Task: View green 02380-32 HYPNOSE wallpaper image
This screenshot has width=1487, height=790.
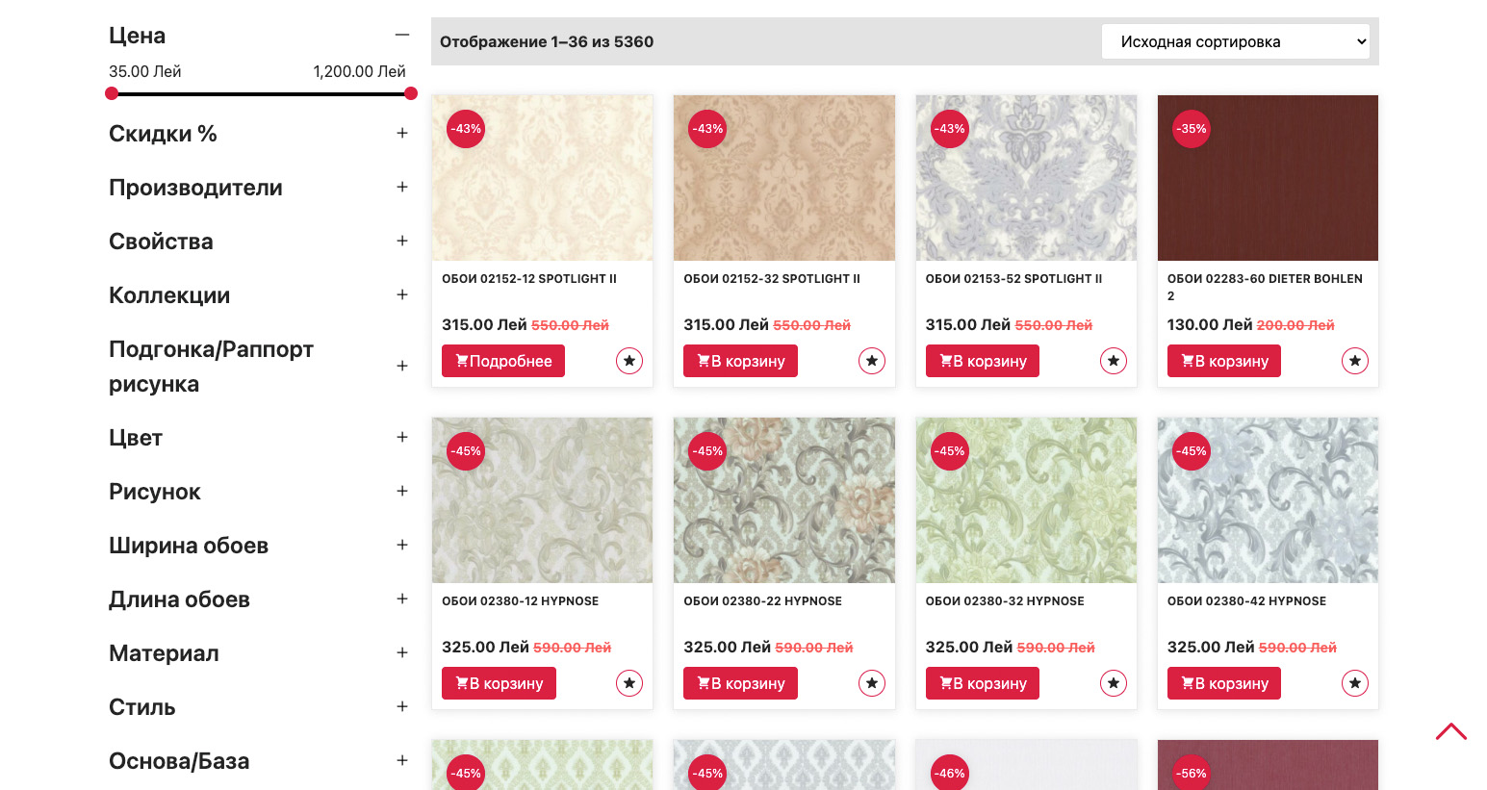Action: [x=1026, y=500]
